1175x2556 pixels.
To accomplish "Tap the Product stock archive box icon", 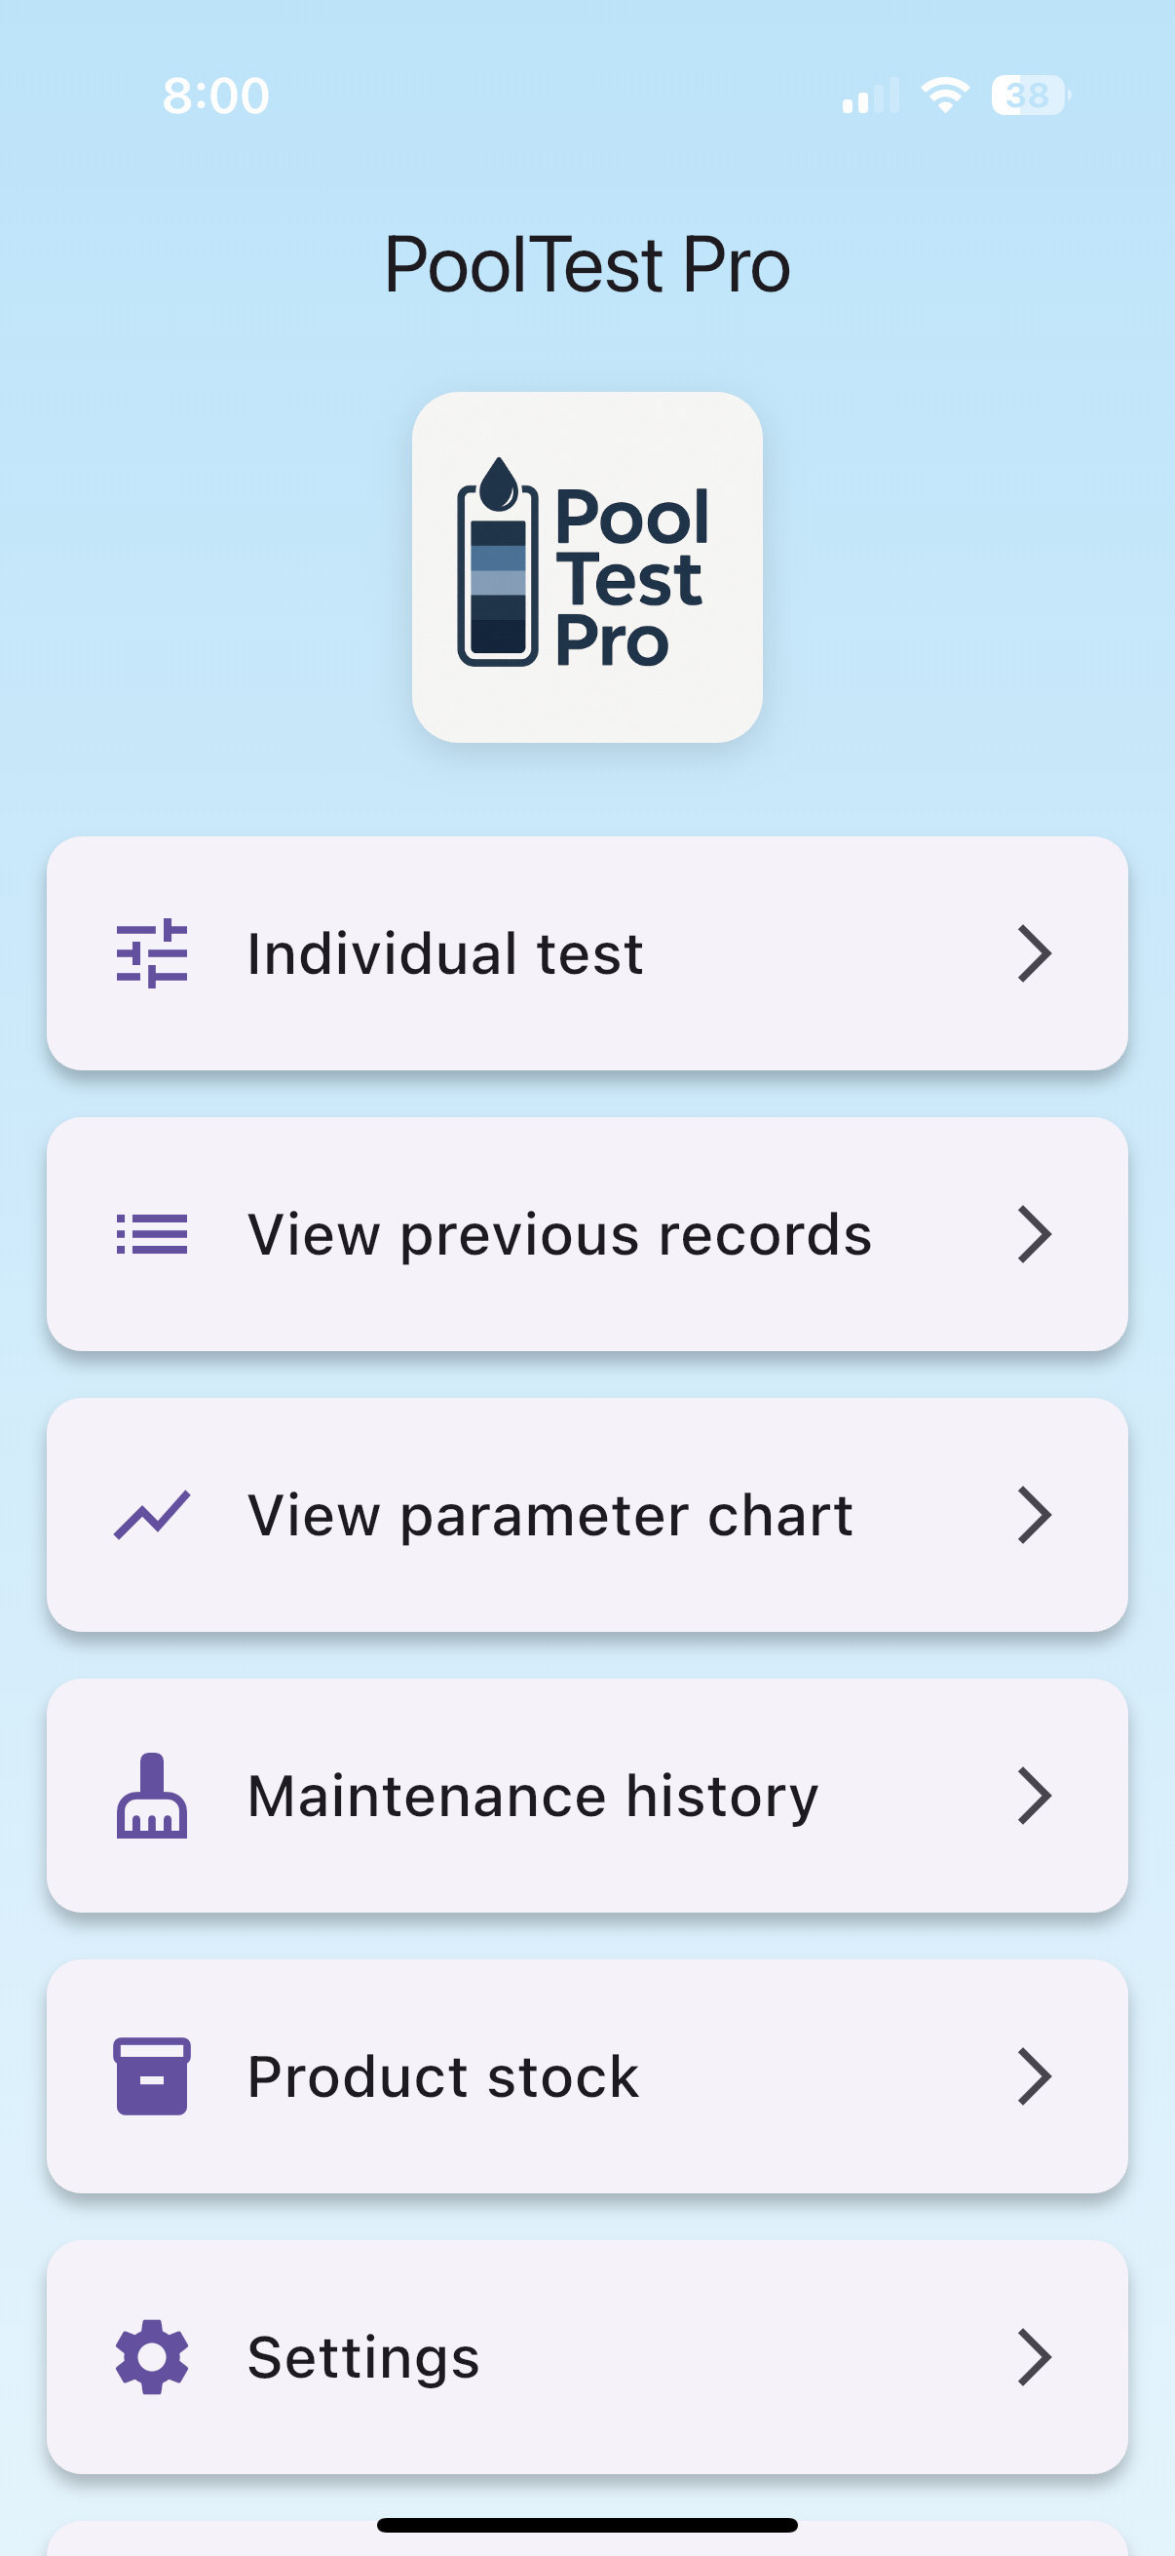I will point(152,2076).
